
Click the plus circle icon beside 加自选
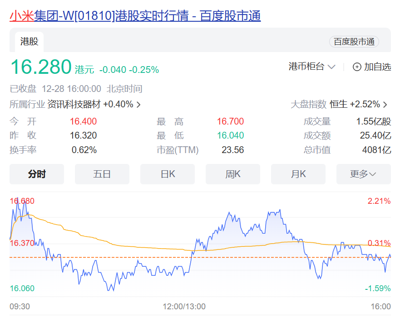point(357,67)
